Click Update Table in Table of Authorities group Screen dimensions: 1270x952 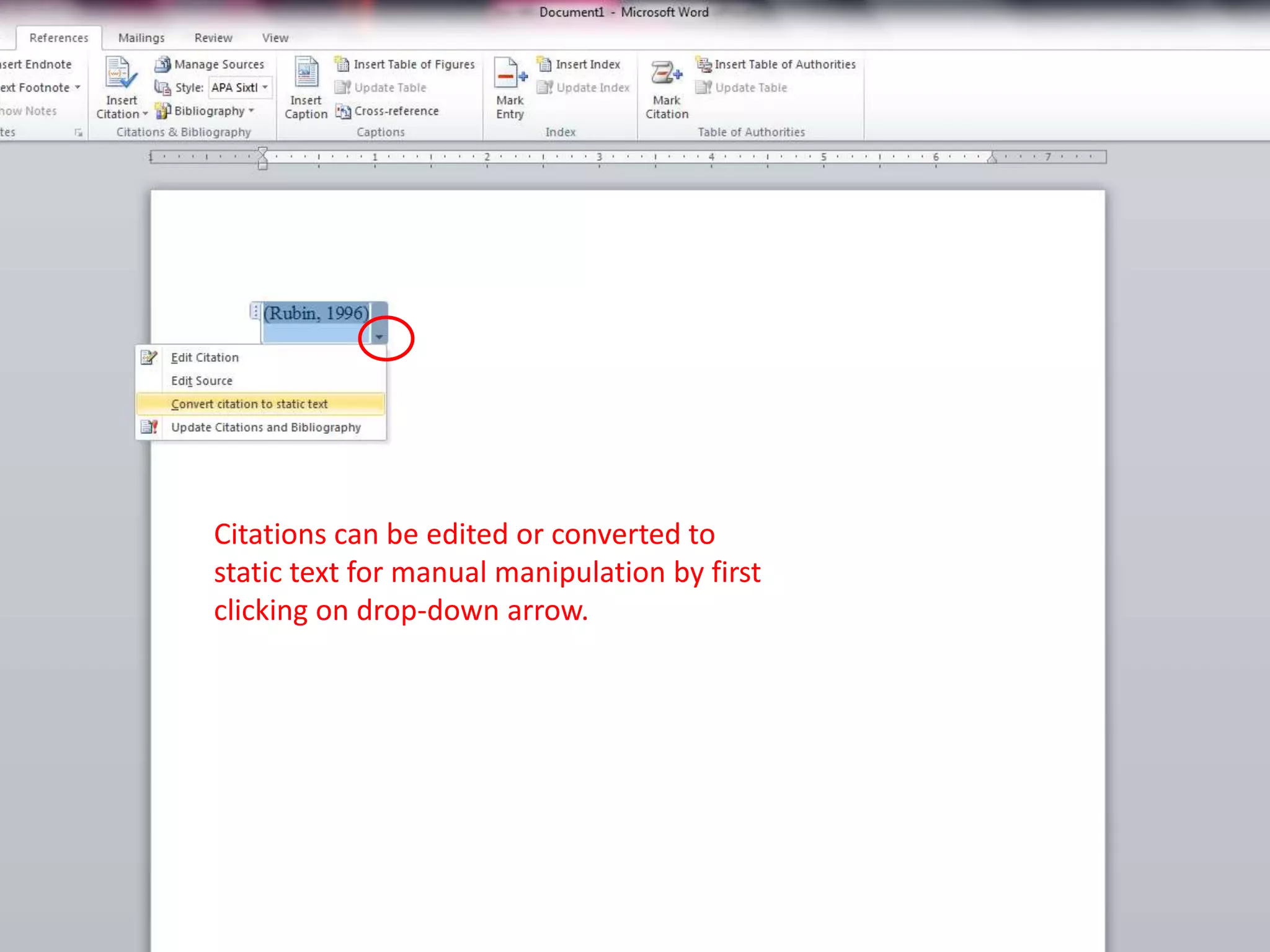coord(742,87)
